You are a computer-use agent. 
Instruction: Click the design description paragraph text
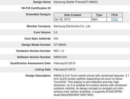click(x=91, y=85)
